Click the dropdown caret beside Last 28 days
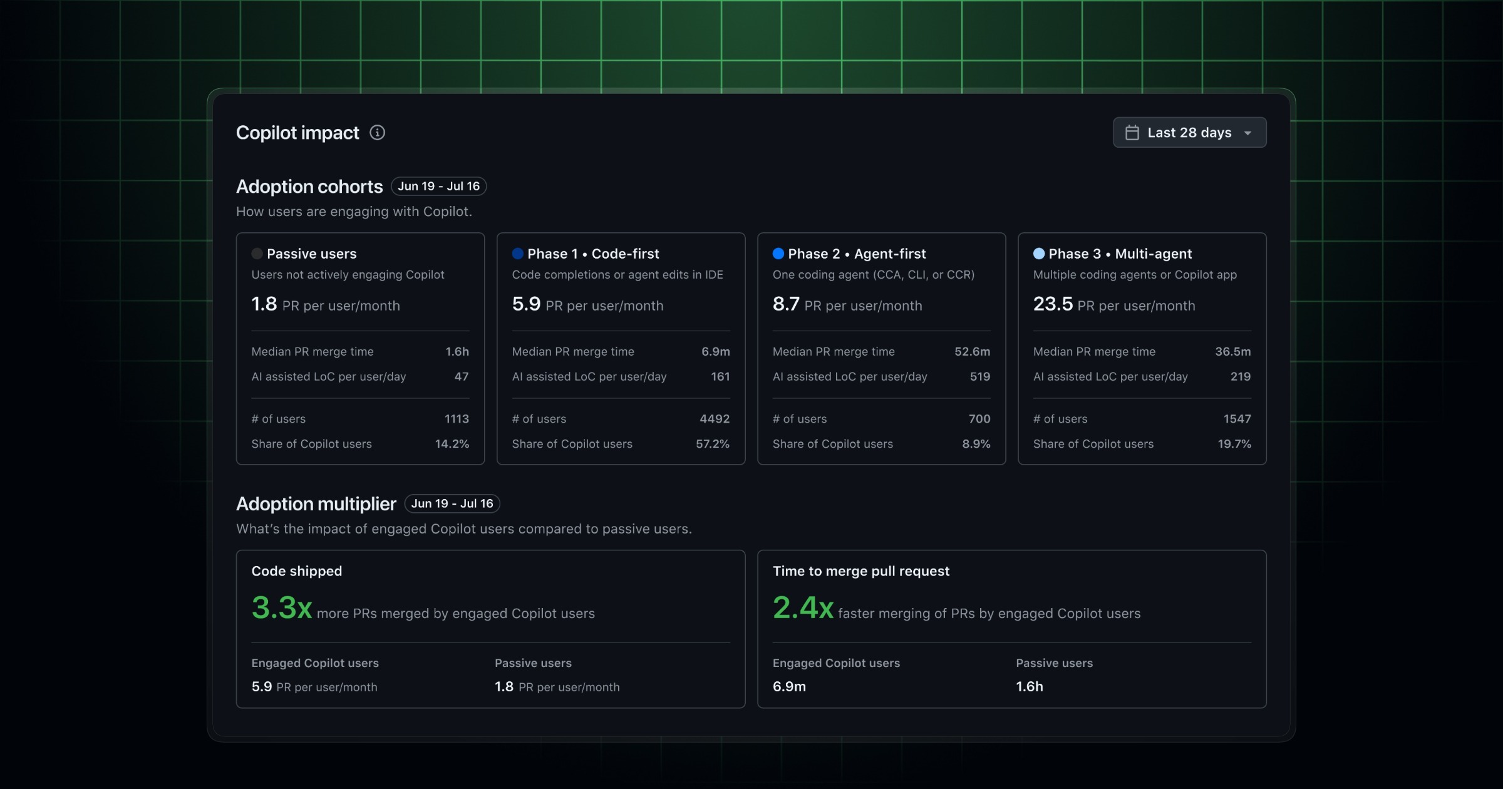 coord(1247,133)
